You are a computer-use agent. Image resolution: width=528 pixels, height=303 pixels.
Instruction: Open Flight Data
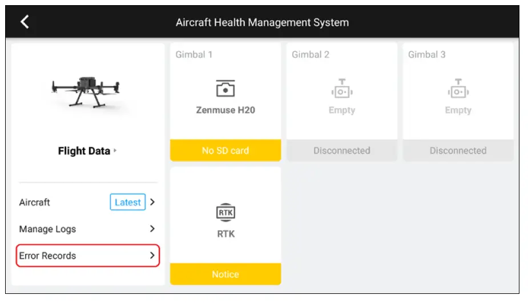click(x=84, y=151)
